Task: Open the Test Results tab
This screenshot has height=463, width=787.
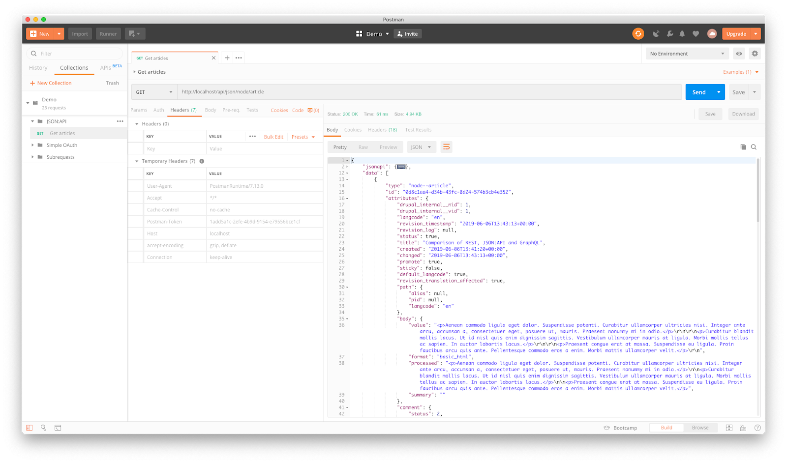Action: [418, 130]
